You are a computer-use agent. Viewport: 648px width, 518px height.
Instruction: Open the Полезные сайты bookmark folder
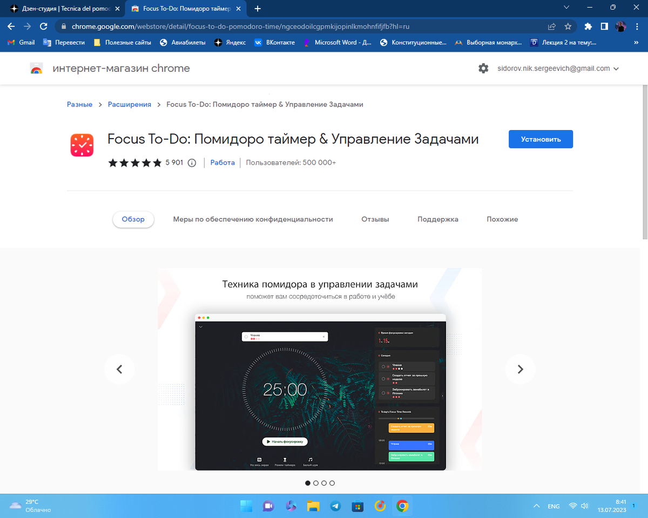pos(122,42)
